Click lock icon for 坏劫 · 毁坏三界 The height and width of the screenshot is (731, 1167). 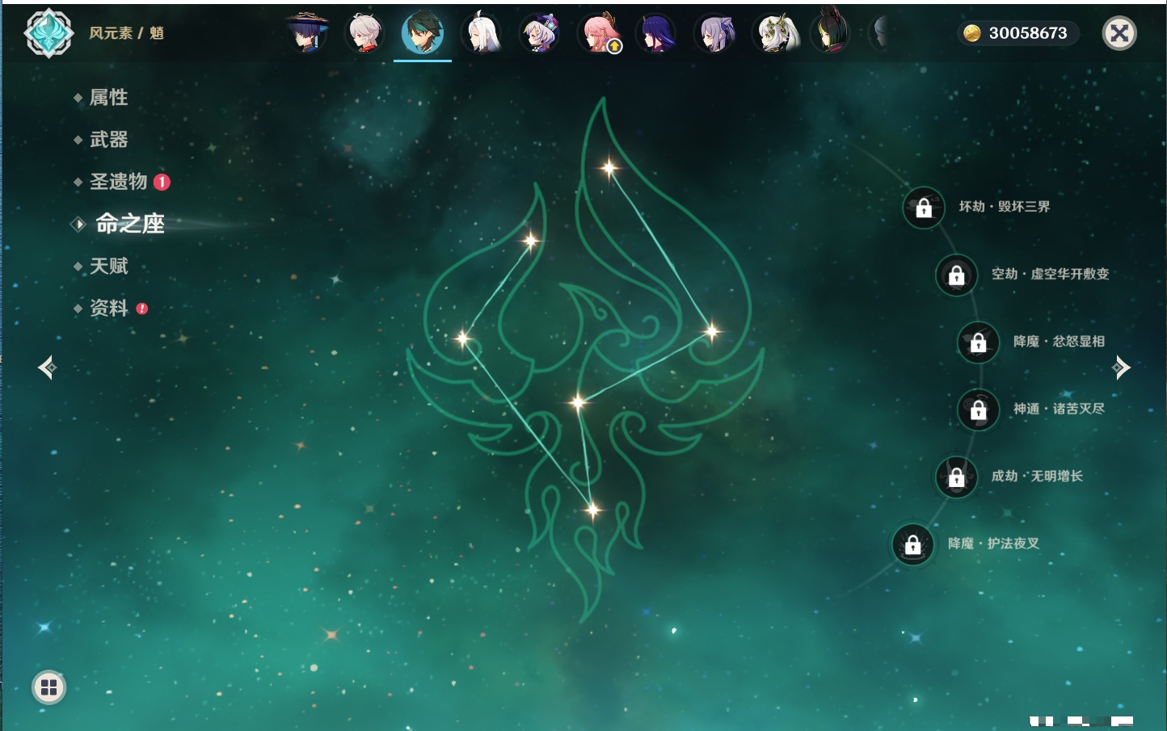[x=924, y=208]
